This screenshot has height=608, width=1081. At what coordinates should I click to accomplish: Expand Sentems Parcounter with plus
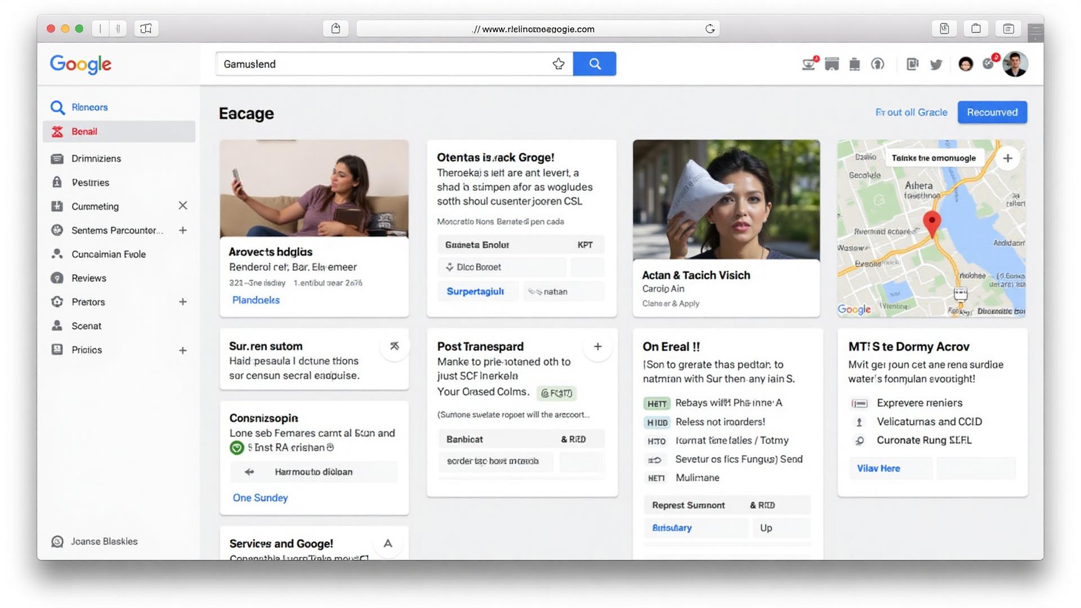(x=183, y=230)
